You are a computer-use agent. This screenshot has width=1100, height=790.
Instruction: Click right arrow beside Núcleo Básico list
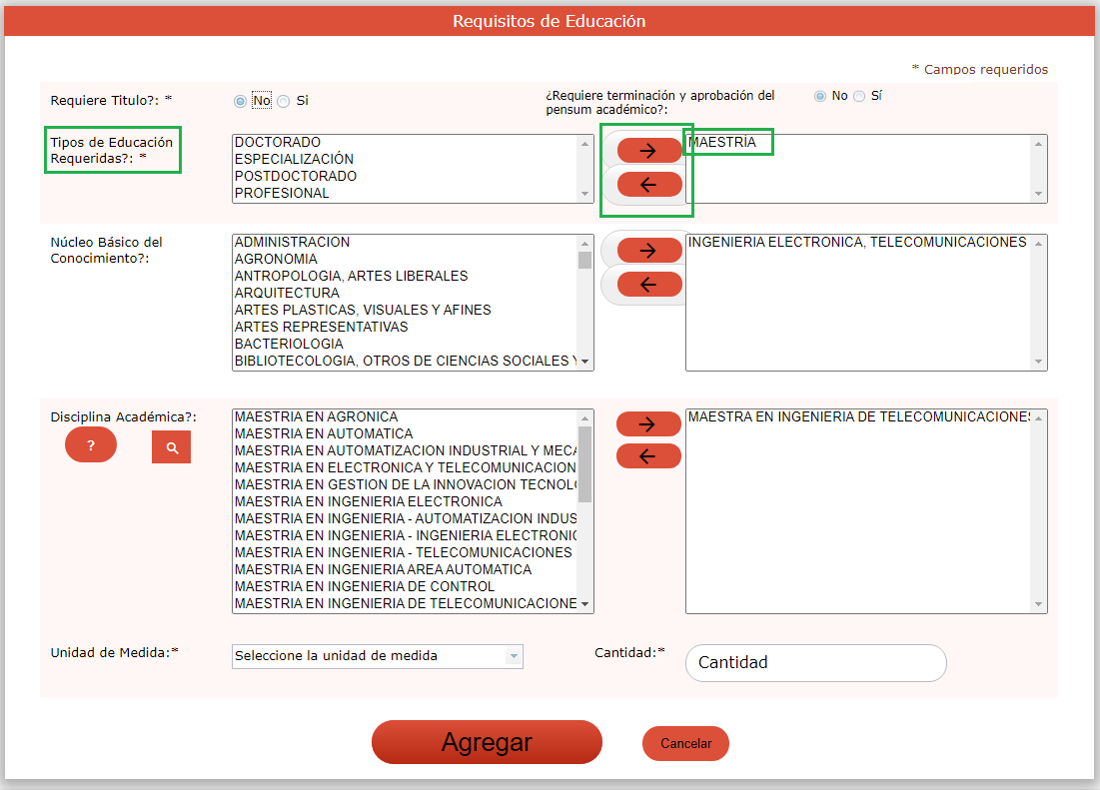(648, 250)
